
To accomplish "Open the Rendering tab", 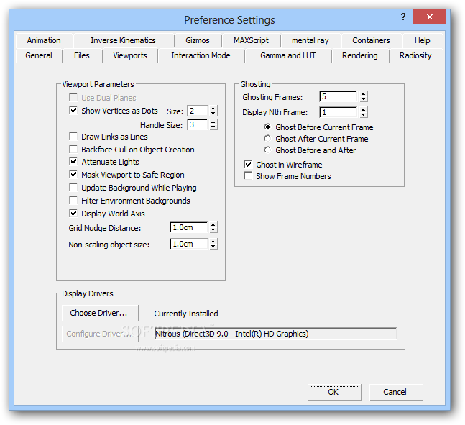I will coord(360,55).
